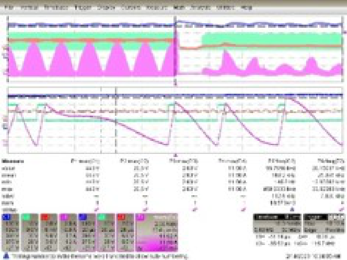
Task: Click the green C2 channel descriptor box
Action: coord(29,231)
